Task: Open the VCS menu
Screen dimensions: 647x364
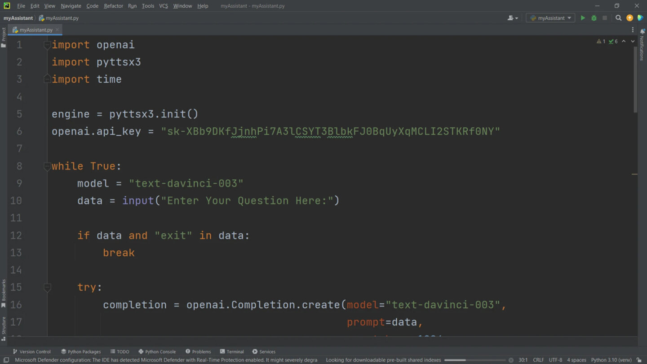Action: coord(164,6)
